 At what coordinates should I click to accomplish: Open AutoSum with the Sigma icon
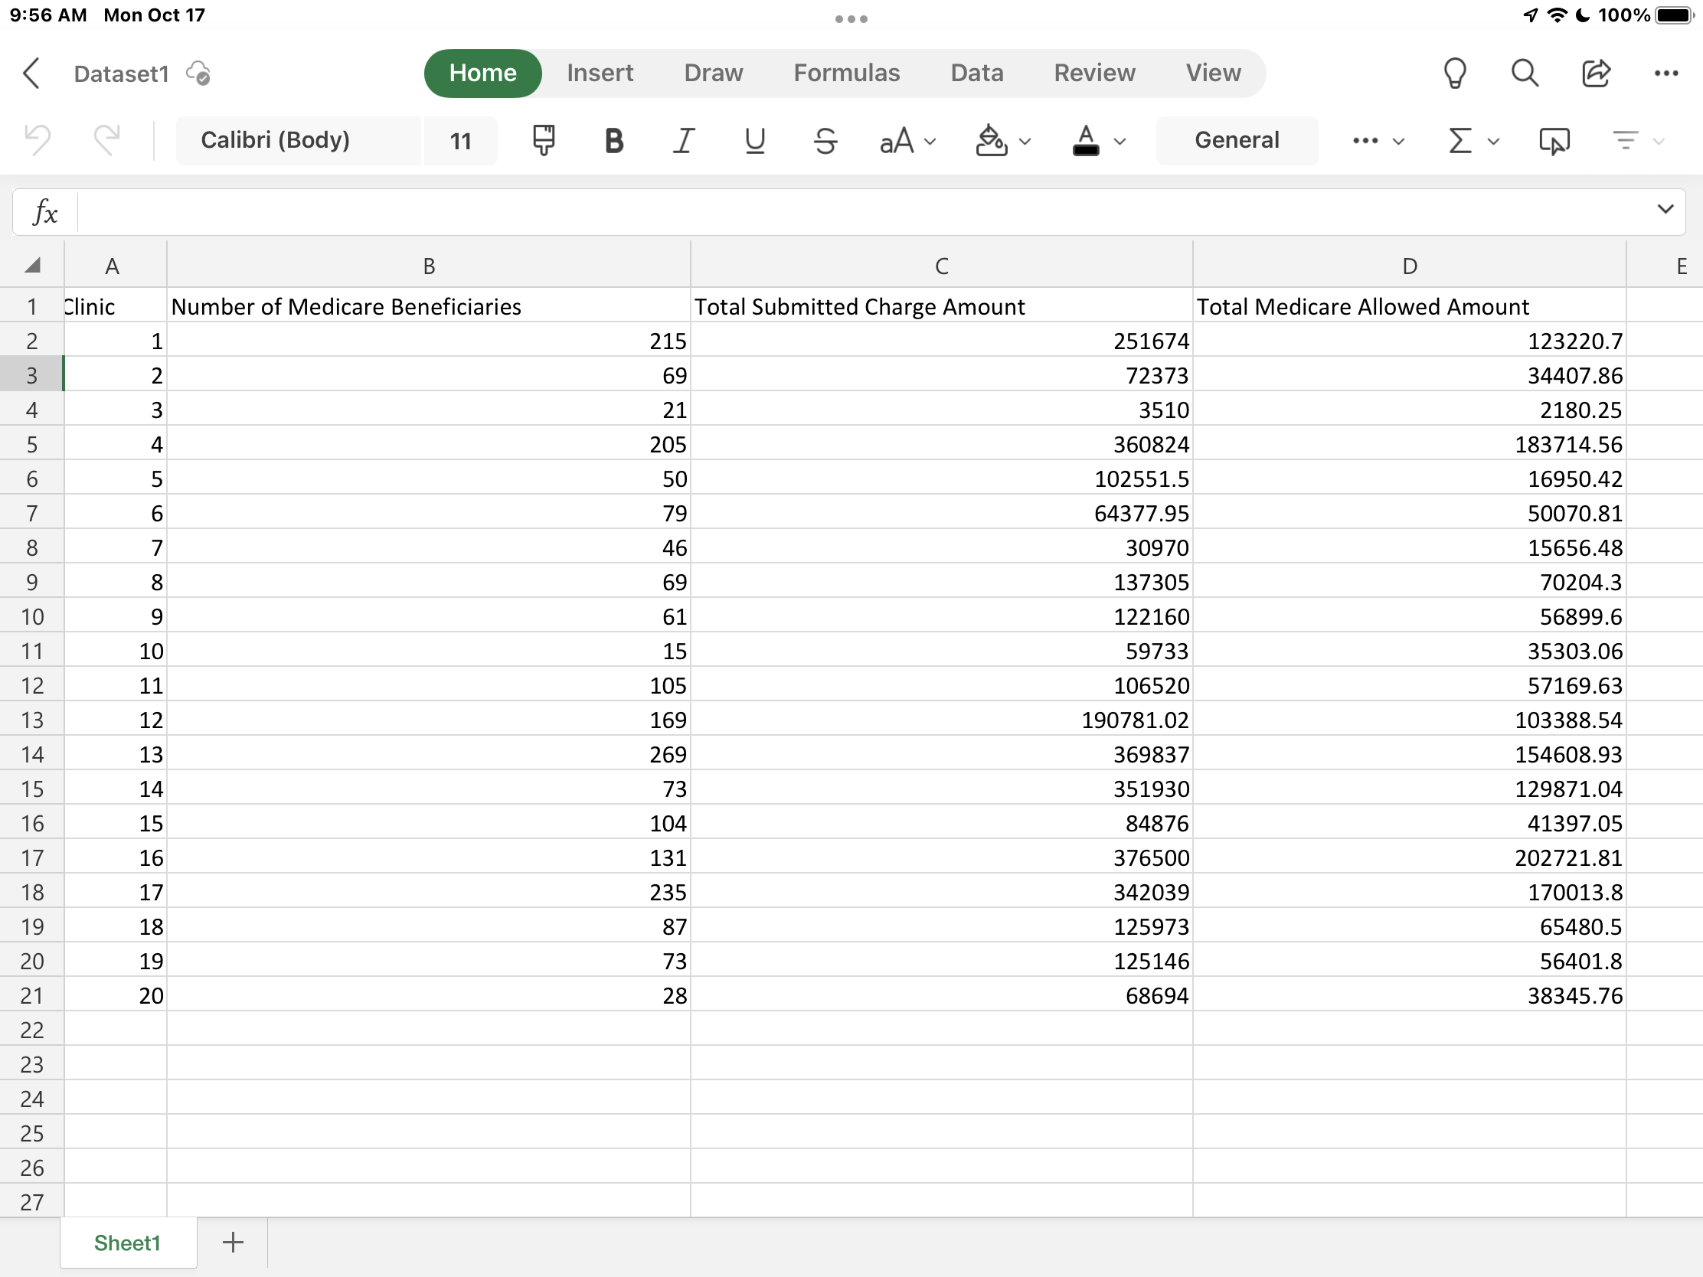click(1459, 141)
